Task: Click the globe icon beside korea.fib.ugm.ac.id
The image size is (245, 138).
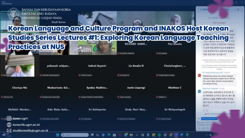Action: (x=9, y=125)
